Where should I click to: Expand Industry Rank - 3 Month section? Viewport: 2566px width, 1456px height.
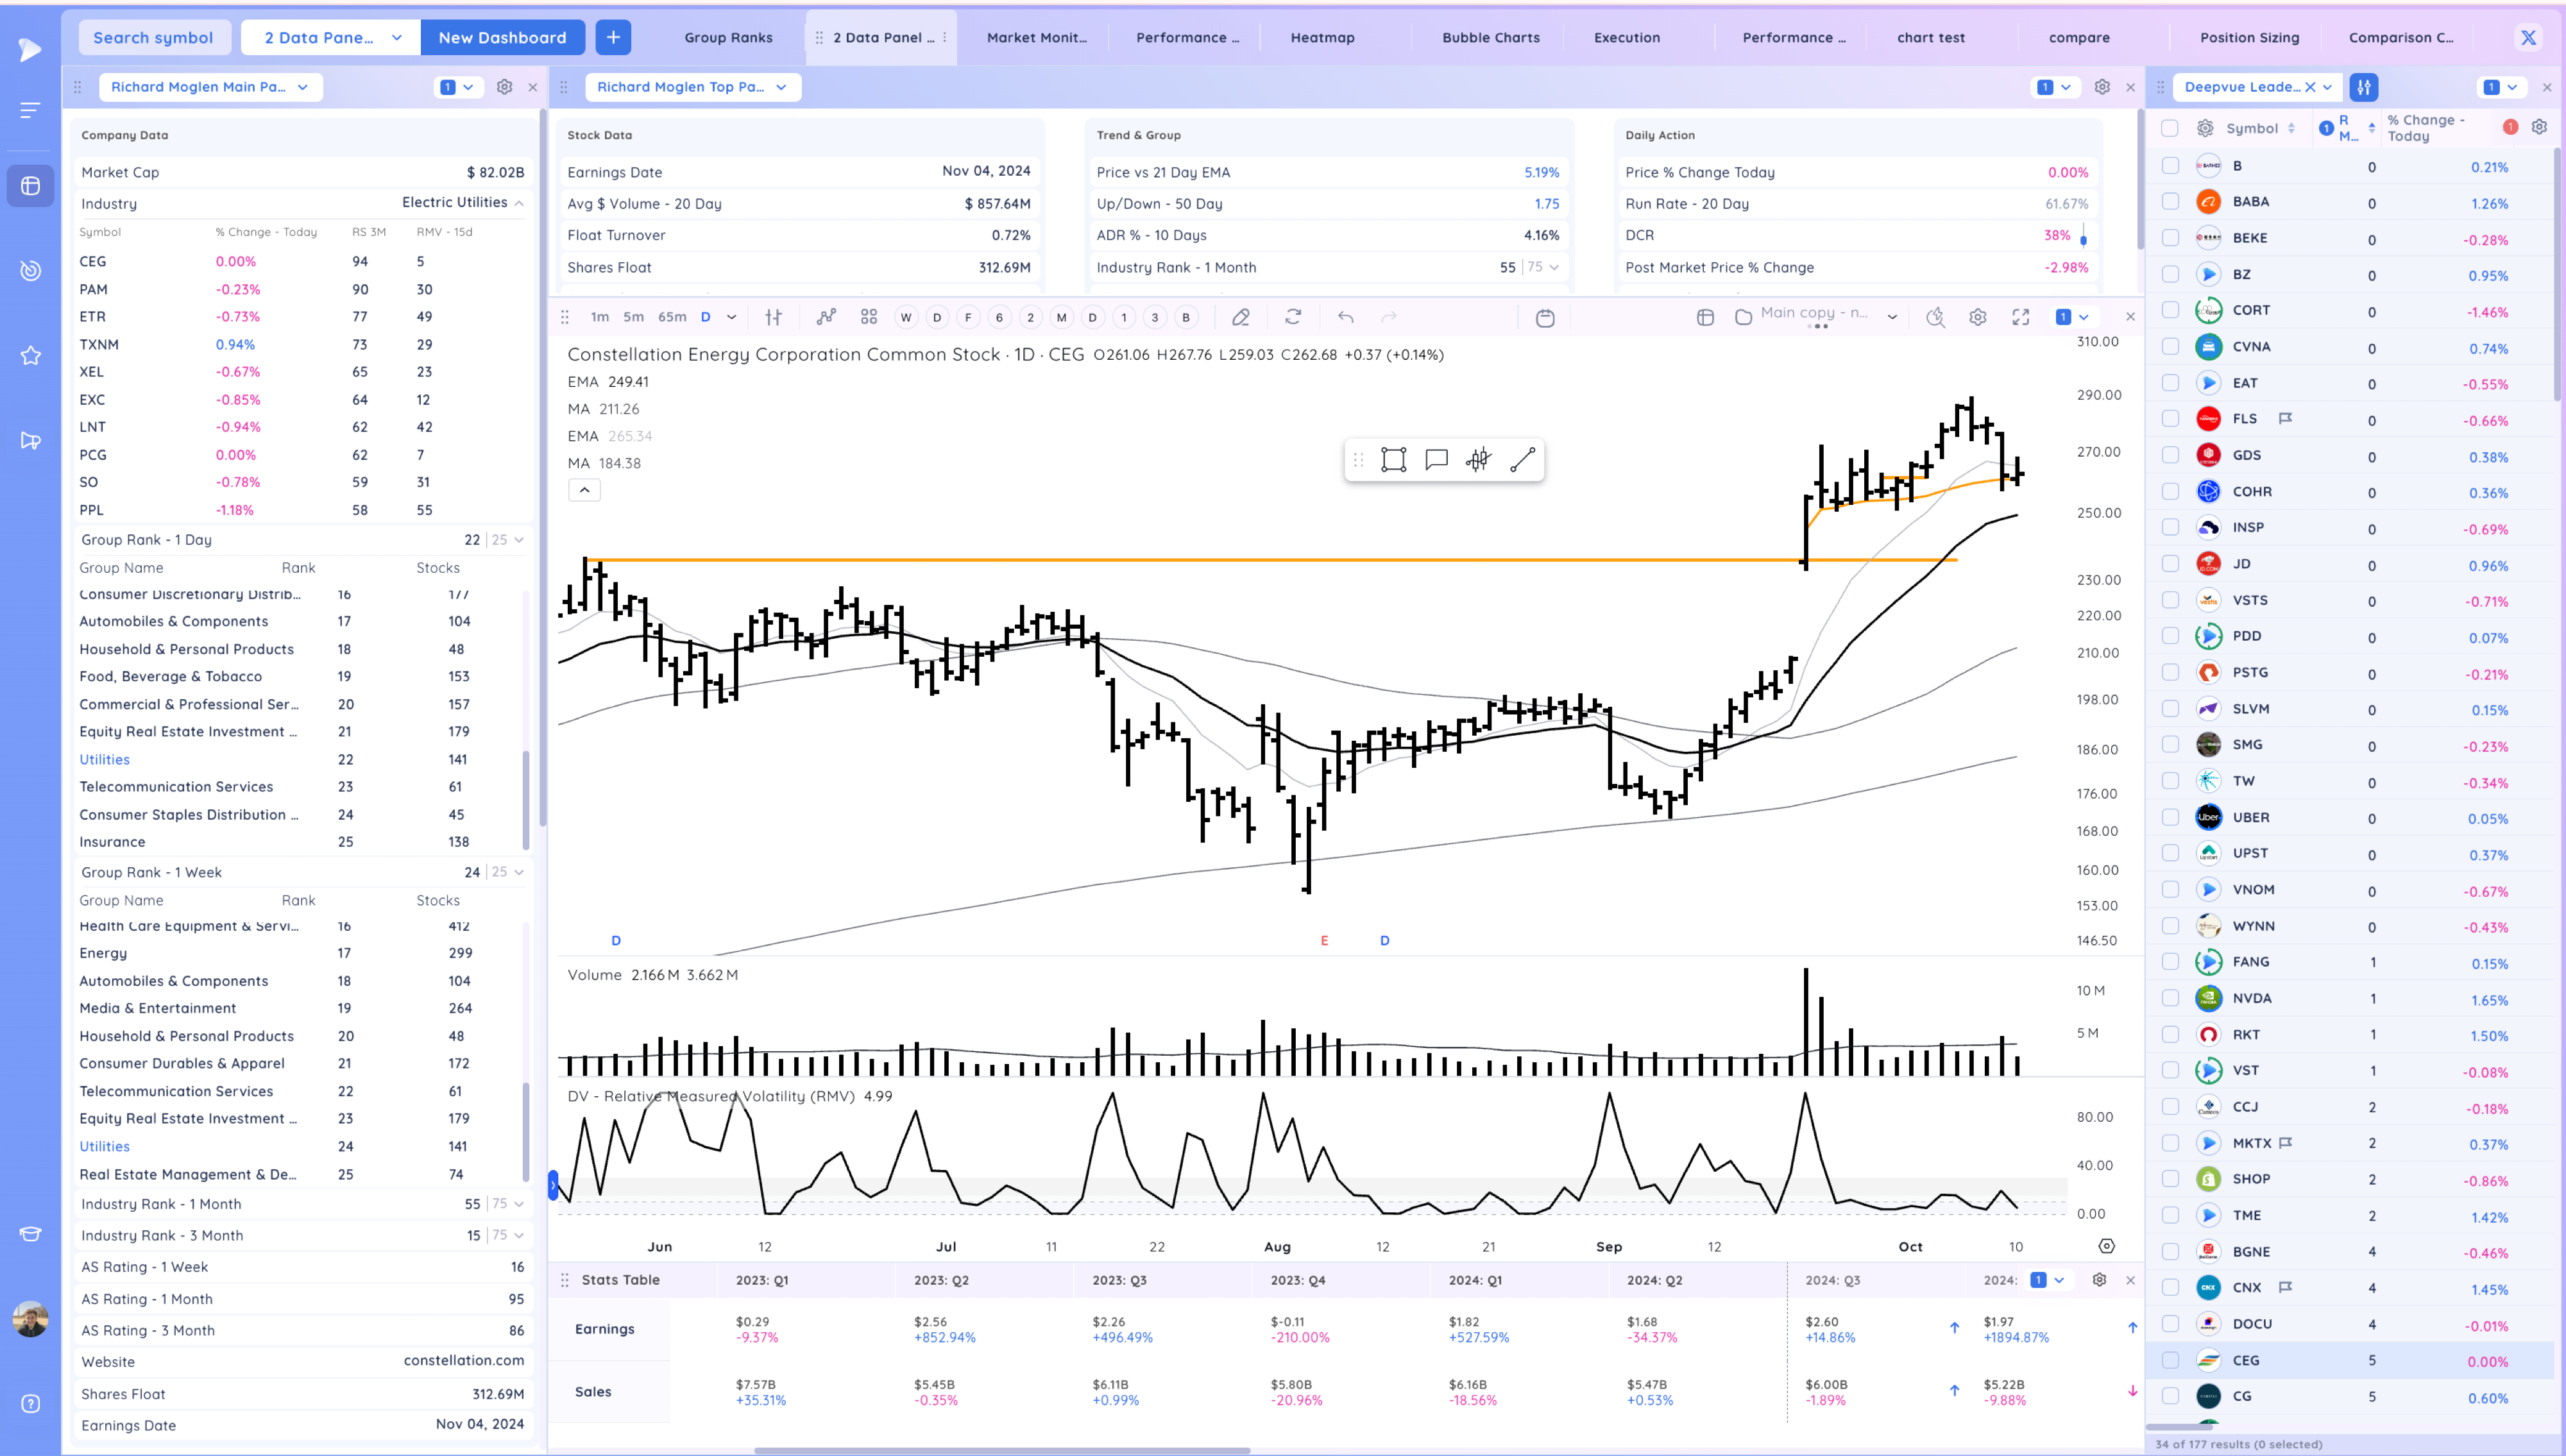(x=519, y=1235)
